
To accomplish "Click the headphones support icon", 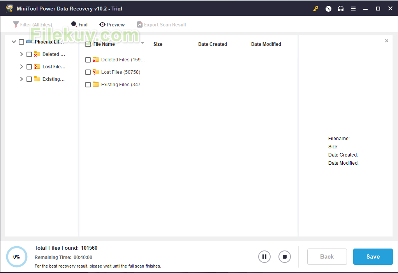I will (341, 9).
